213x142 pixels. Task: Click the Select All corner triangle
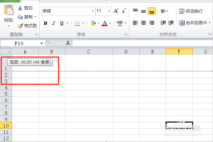point(6,52)
